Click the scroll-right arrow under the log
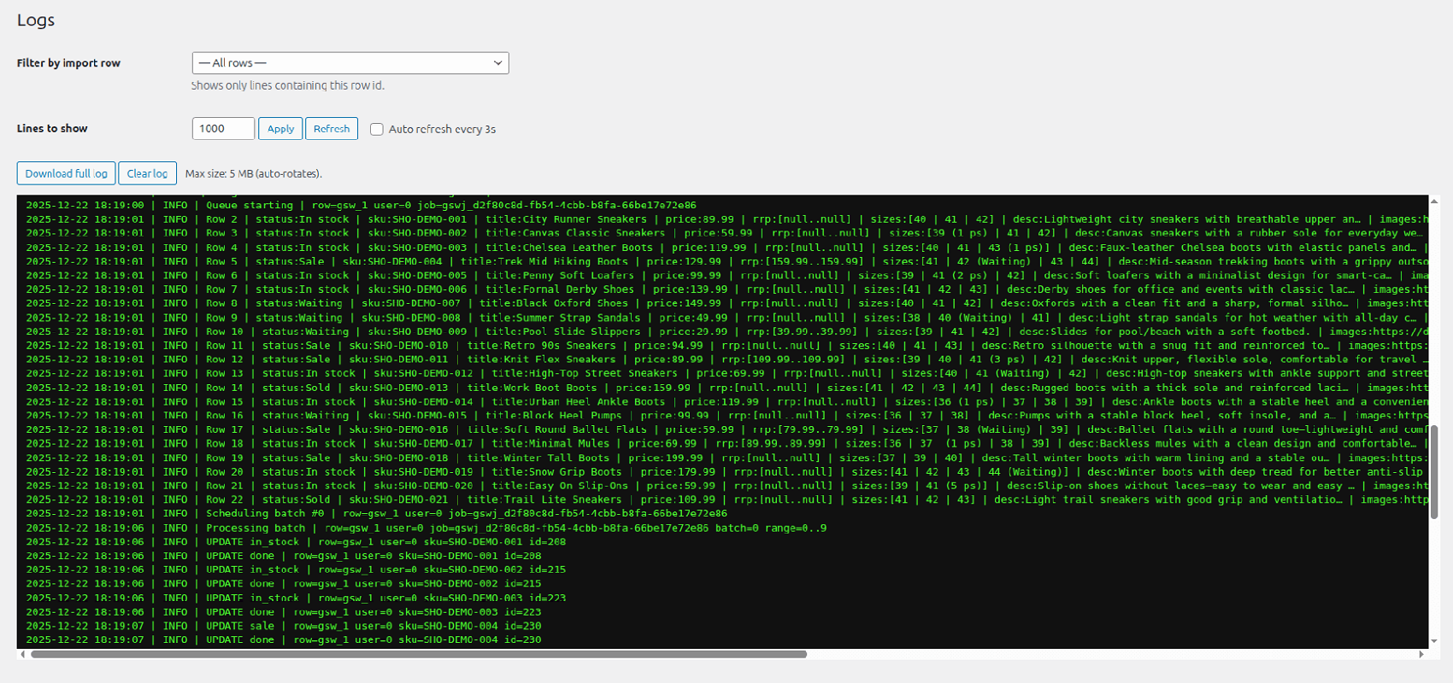This screenshot has width=1453, height=683. (x=1421, y=655)
